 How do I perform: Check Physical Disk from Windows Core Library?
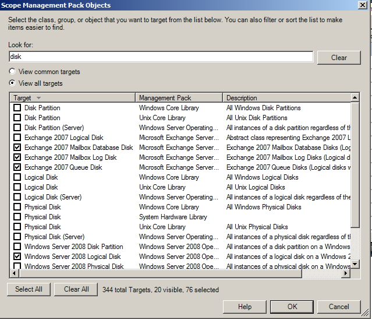17,207
